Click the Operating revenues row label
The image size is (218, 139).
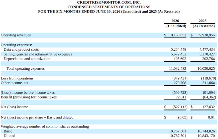click(x=16, y=35)
